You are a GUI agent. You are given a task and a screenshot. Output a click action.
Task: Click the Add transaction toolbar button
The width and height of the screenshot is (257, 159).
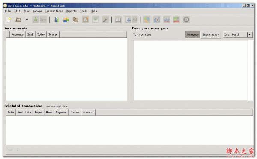(131, 20)
